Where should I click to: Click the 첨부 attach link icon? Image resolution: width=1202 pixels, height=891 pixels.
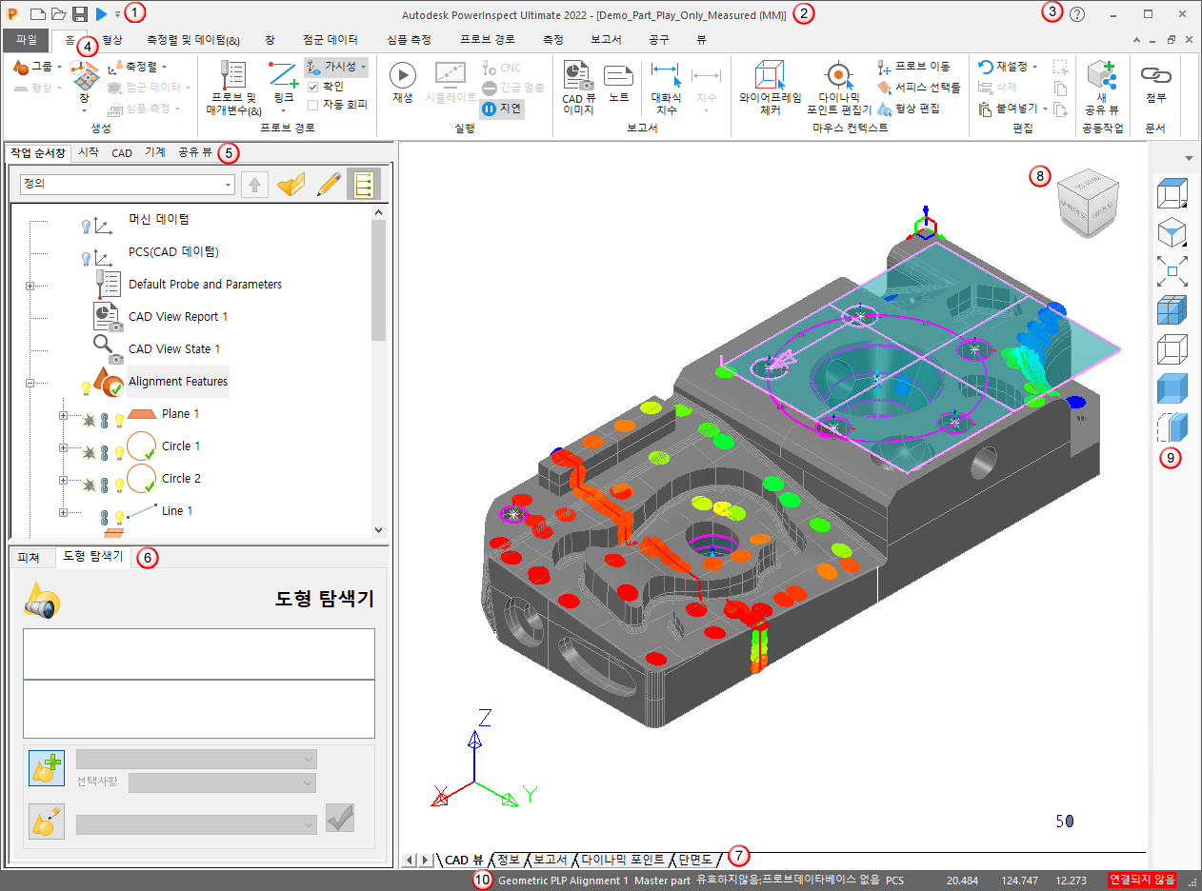point(1156,83)
